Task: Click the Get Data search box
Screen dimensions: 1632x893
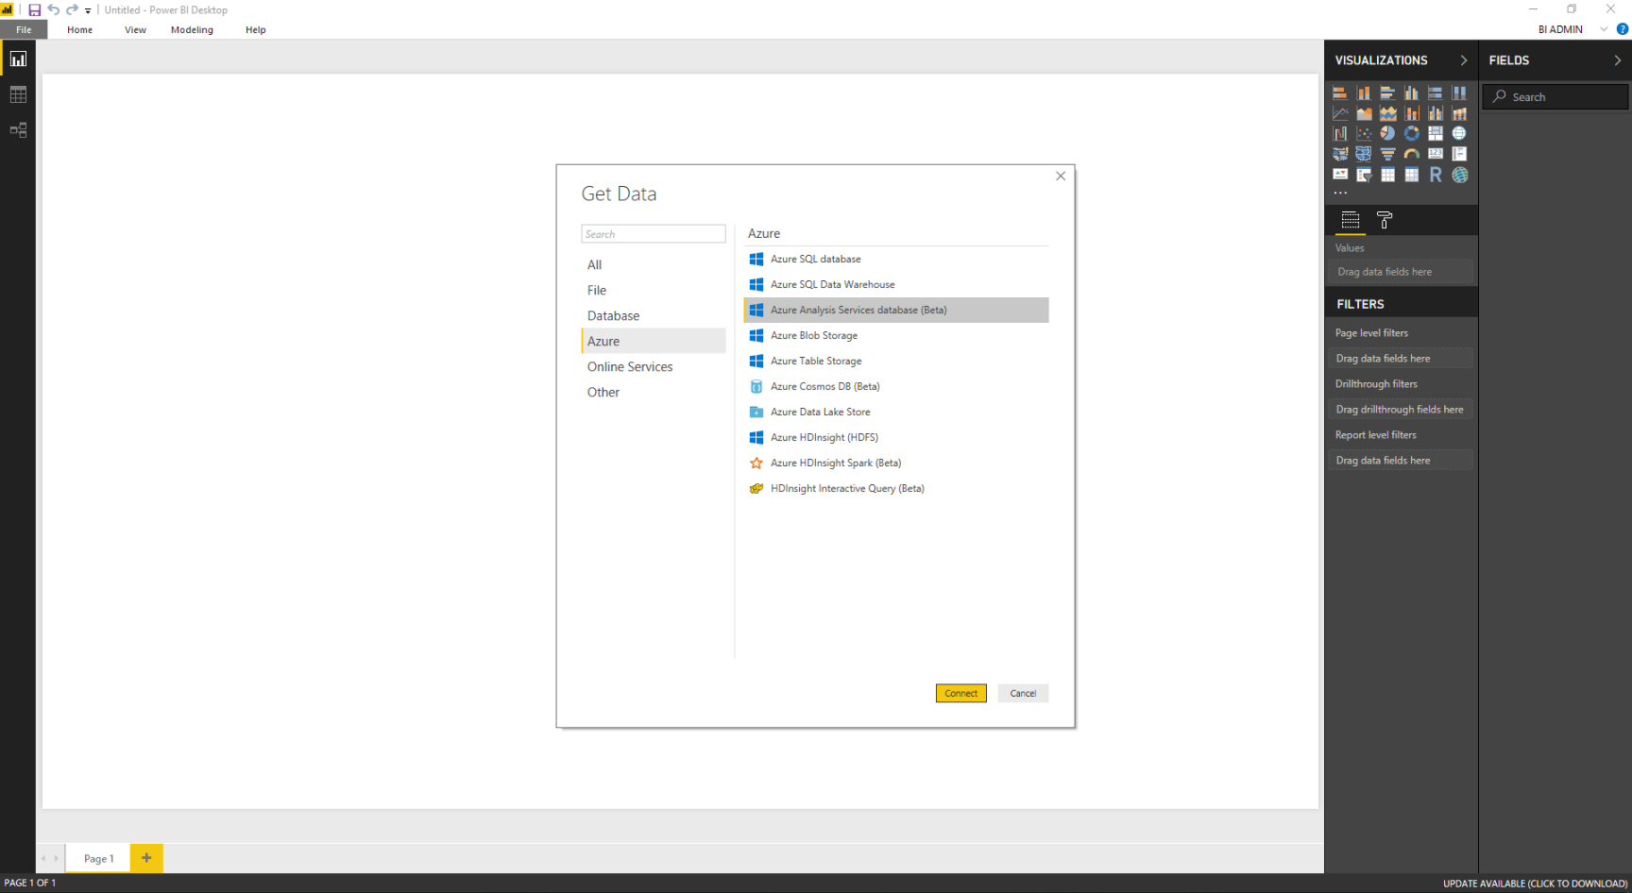Action: [x=654, y=234]
